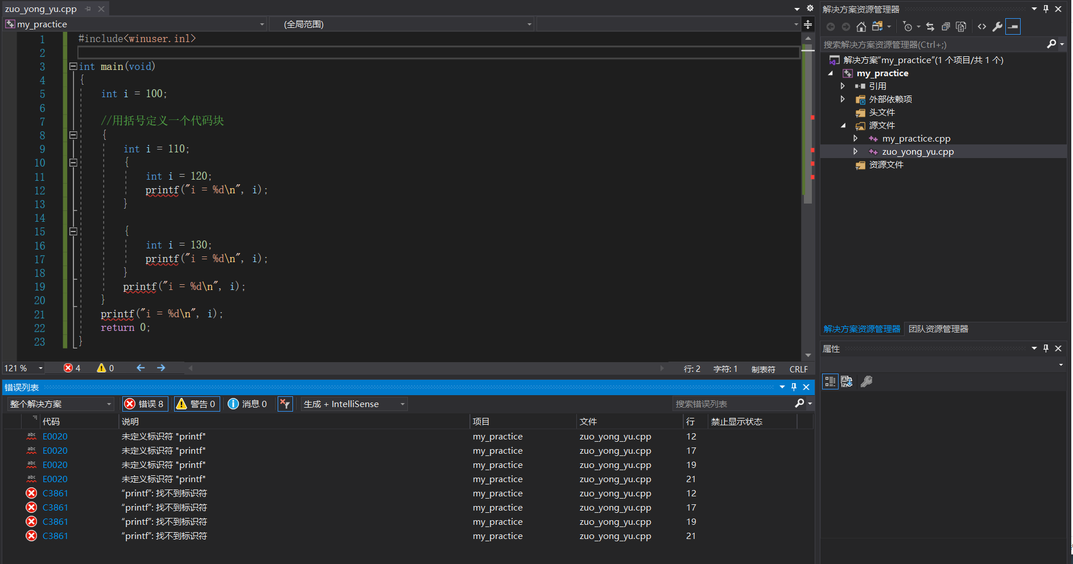This screenshot has width=1073, height=564.
Task: Select the 头文件 folder in the tree
Action: click(x=882, y=113)
